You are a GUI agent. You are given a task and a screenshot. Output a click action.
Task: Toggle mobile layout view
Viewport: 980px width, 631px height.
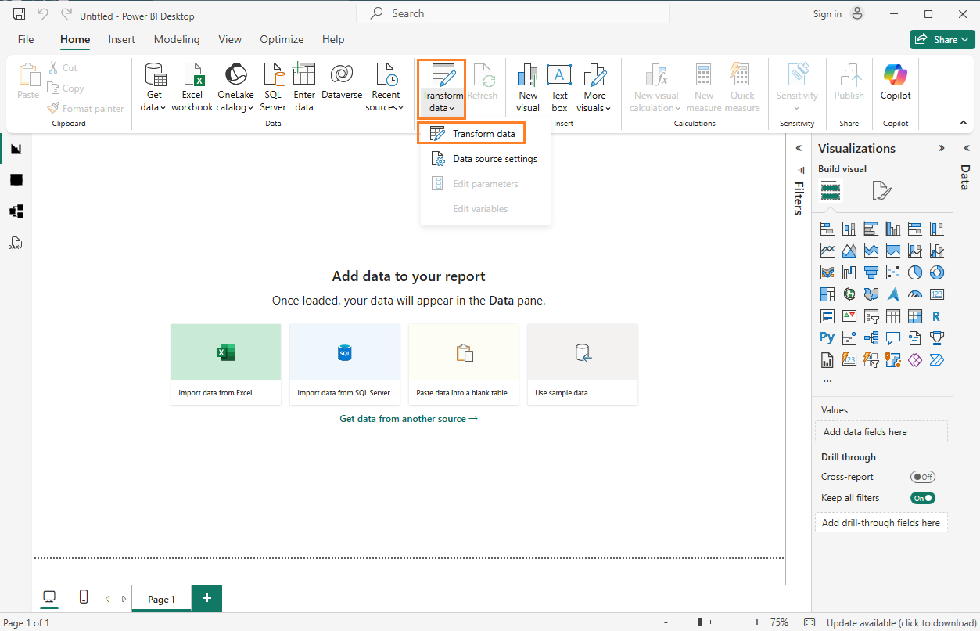(x=83, y=597)
